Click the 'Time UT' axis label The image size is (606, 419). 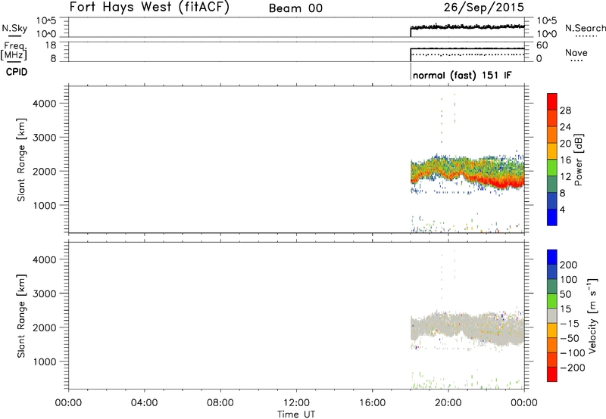[296, 414]
